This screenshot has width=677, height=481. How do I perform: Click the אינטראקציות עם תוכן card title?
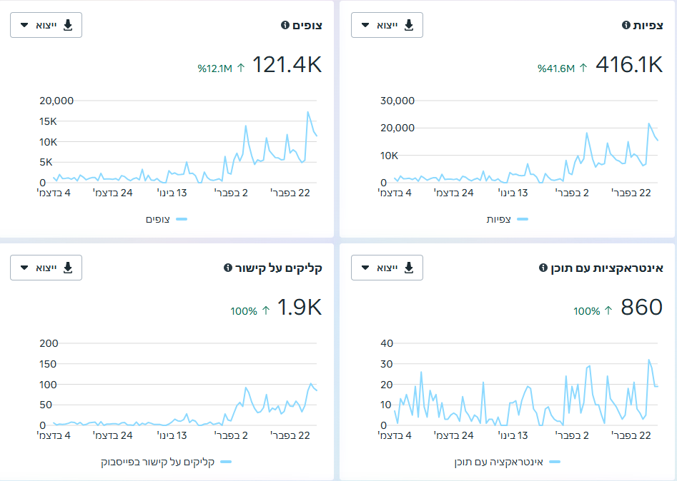607,268
